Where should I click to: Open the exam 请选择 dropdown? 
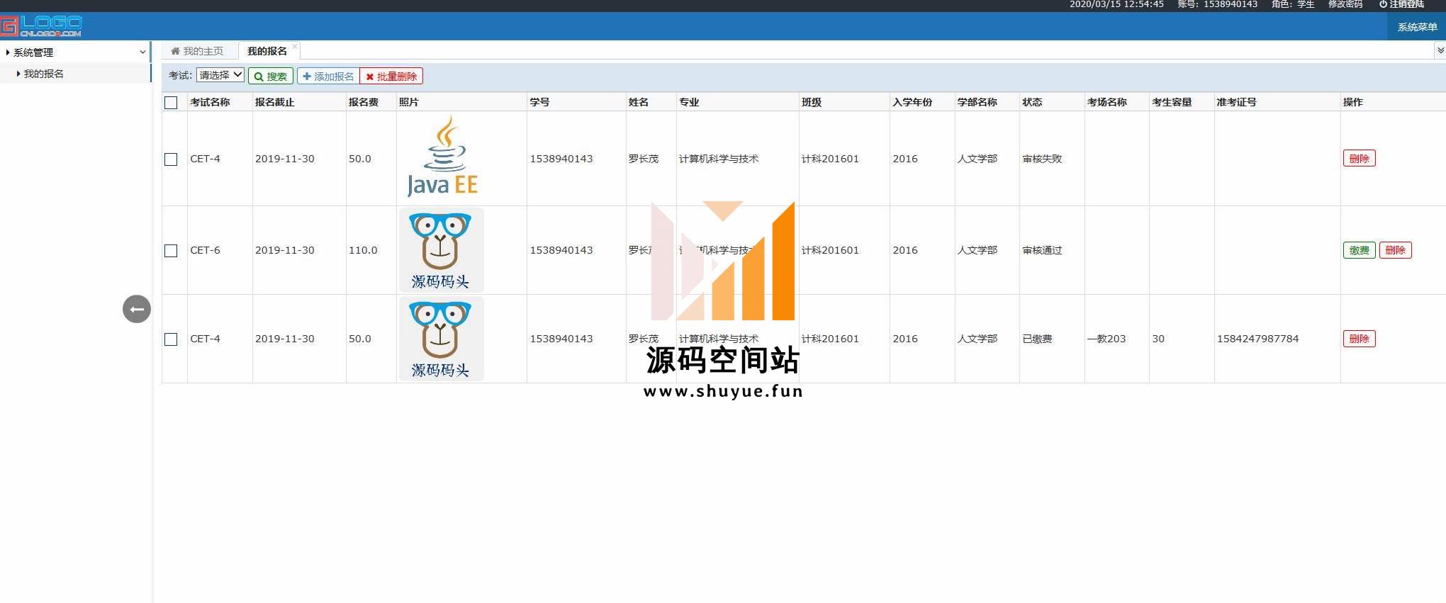[220, 75]
